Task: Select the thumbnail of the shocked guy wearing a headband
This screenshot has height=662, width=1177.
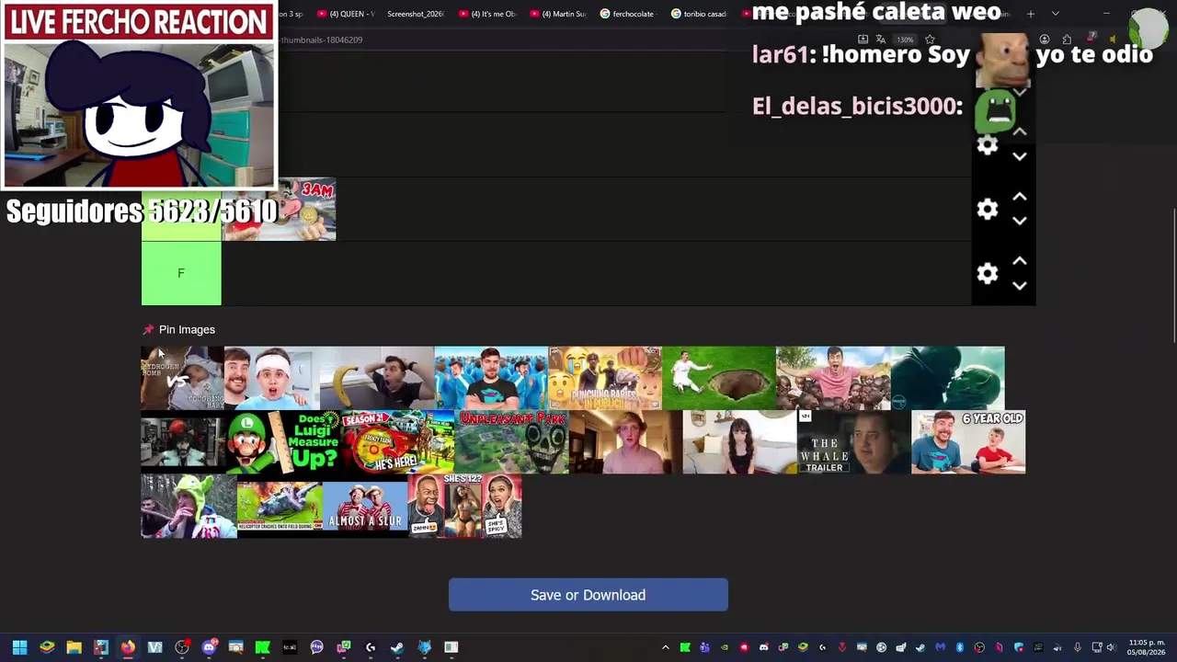Action: pos(271,378)
